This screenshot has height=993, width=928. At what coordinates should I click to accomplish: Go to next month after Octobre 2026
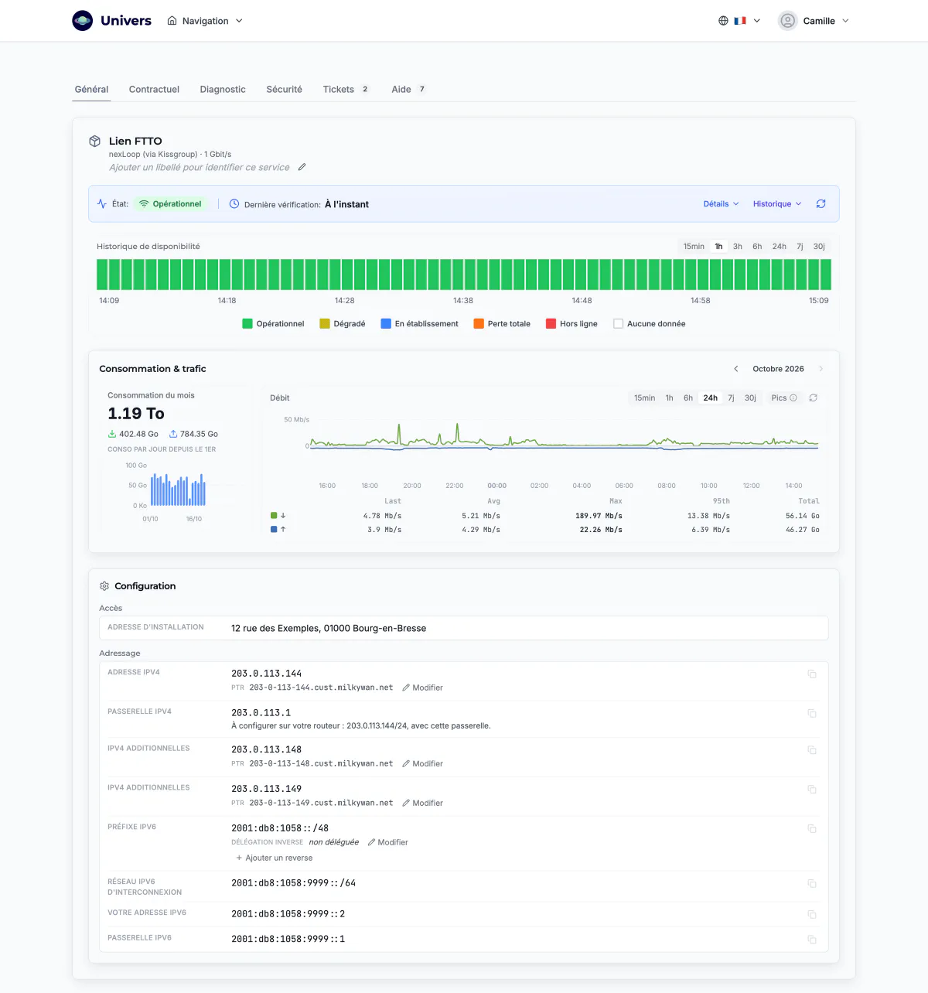point(821,369)
